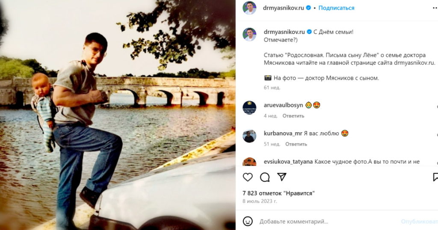The image size is (438, 230).
Task: Open aruevaulbosyn's profile picture
Action: click(x=249, y=108)
